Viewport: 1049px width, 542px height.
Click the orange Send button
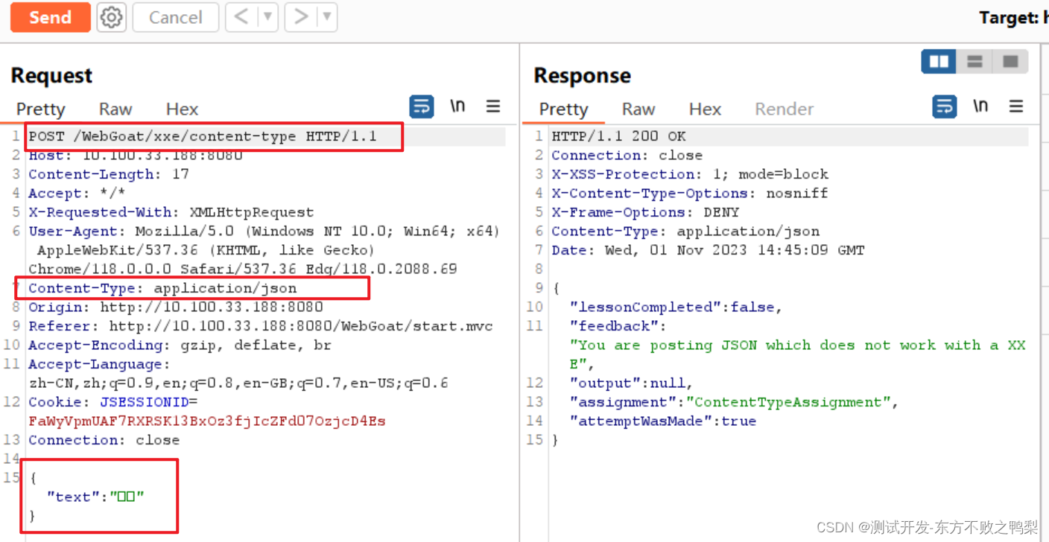(50, 17)
